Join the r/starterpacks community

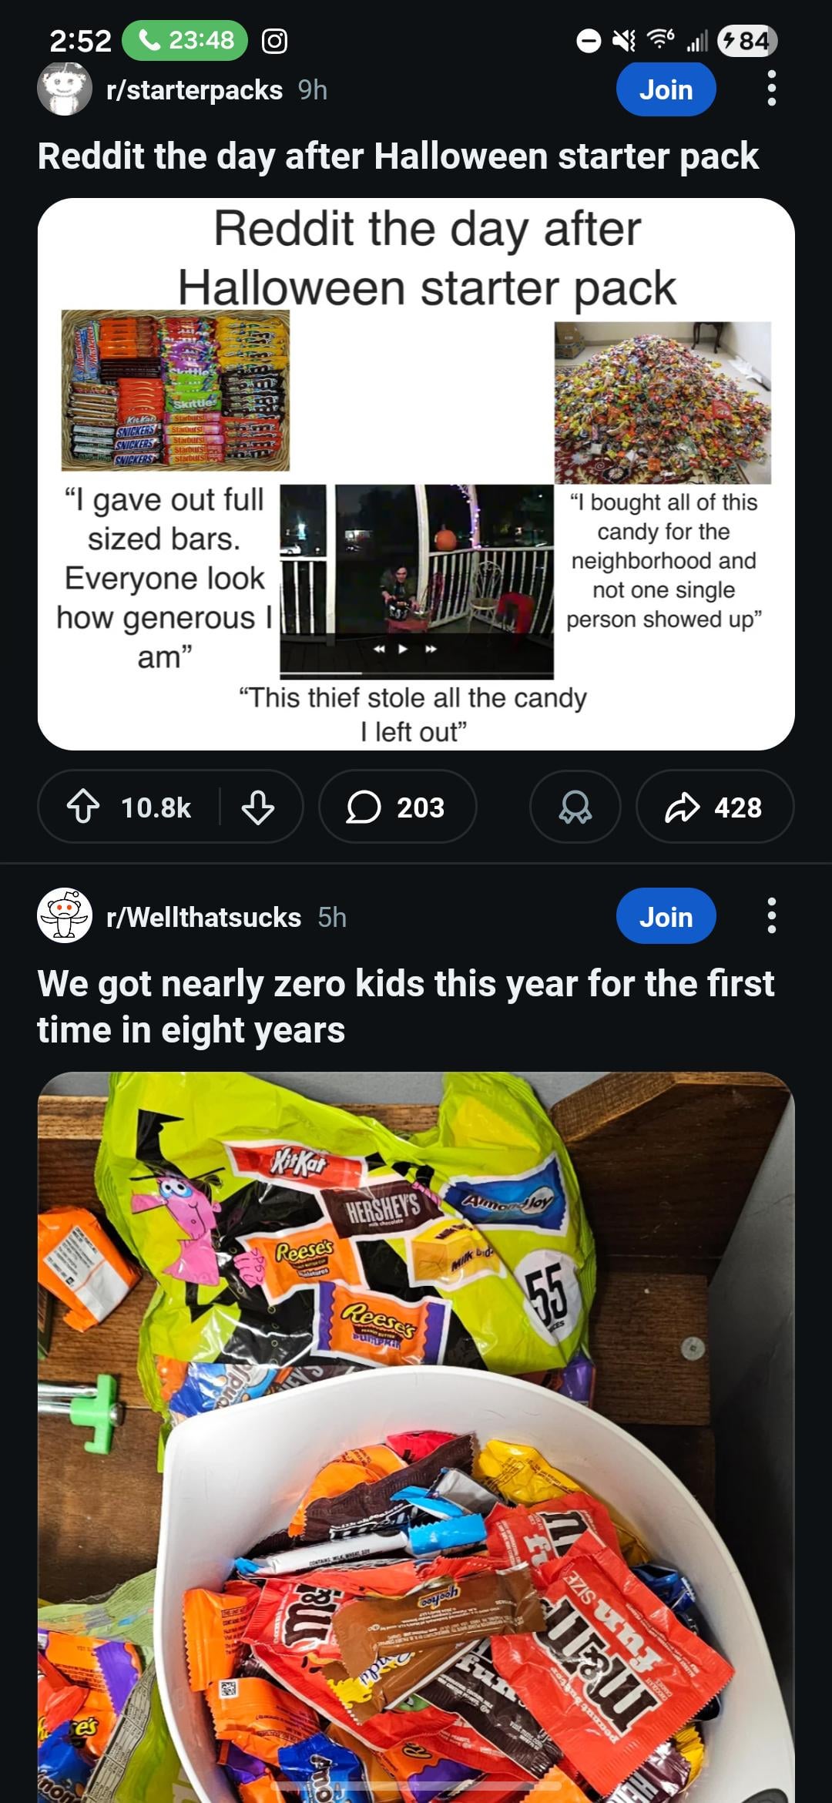pos(666,89)
